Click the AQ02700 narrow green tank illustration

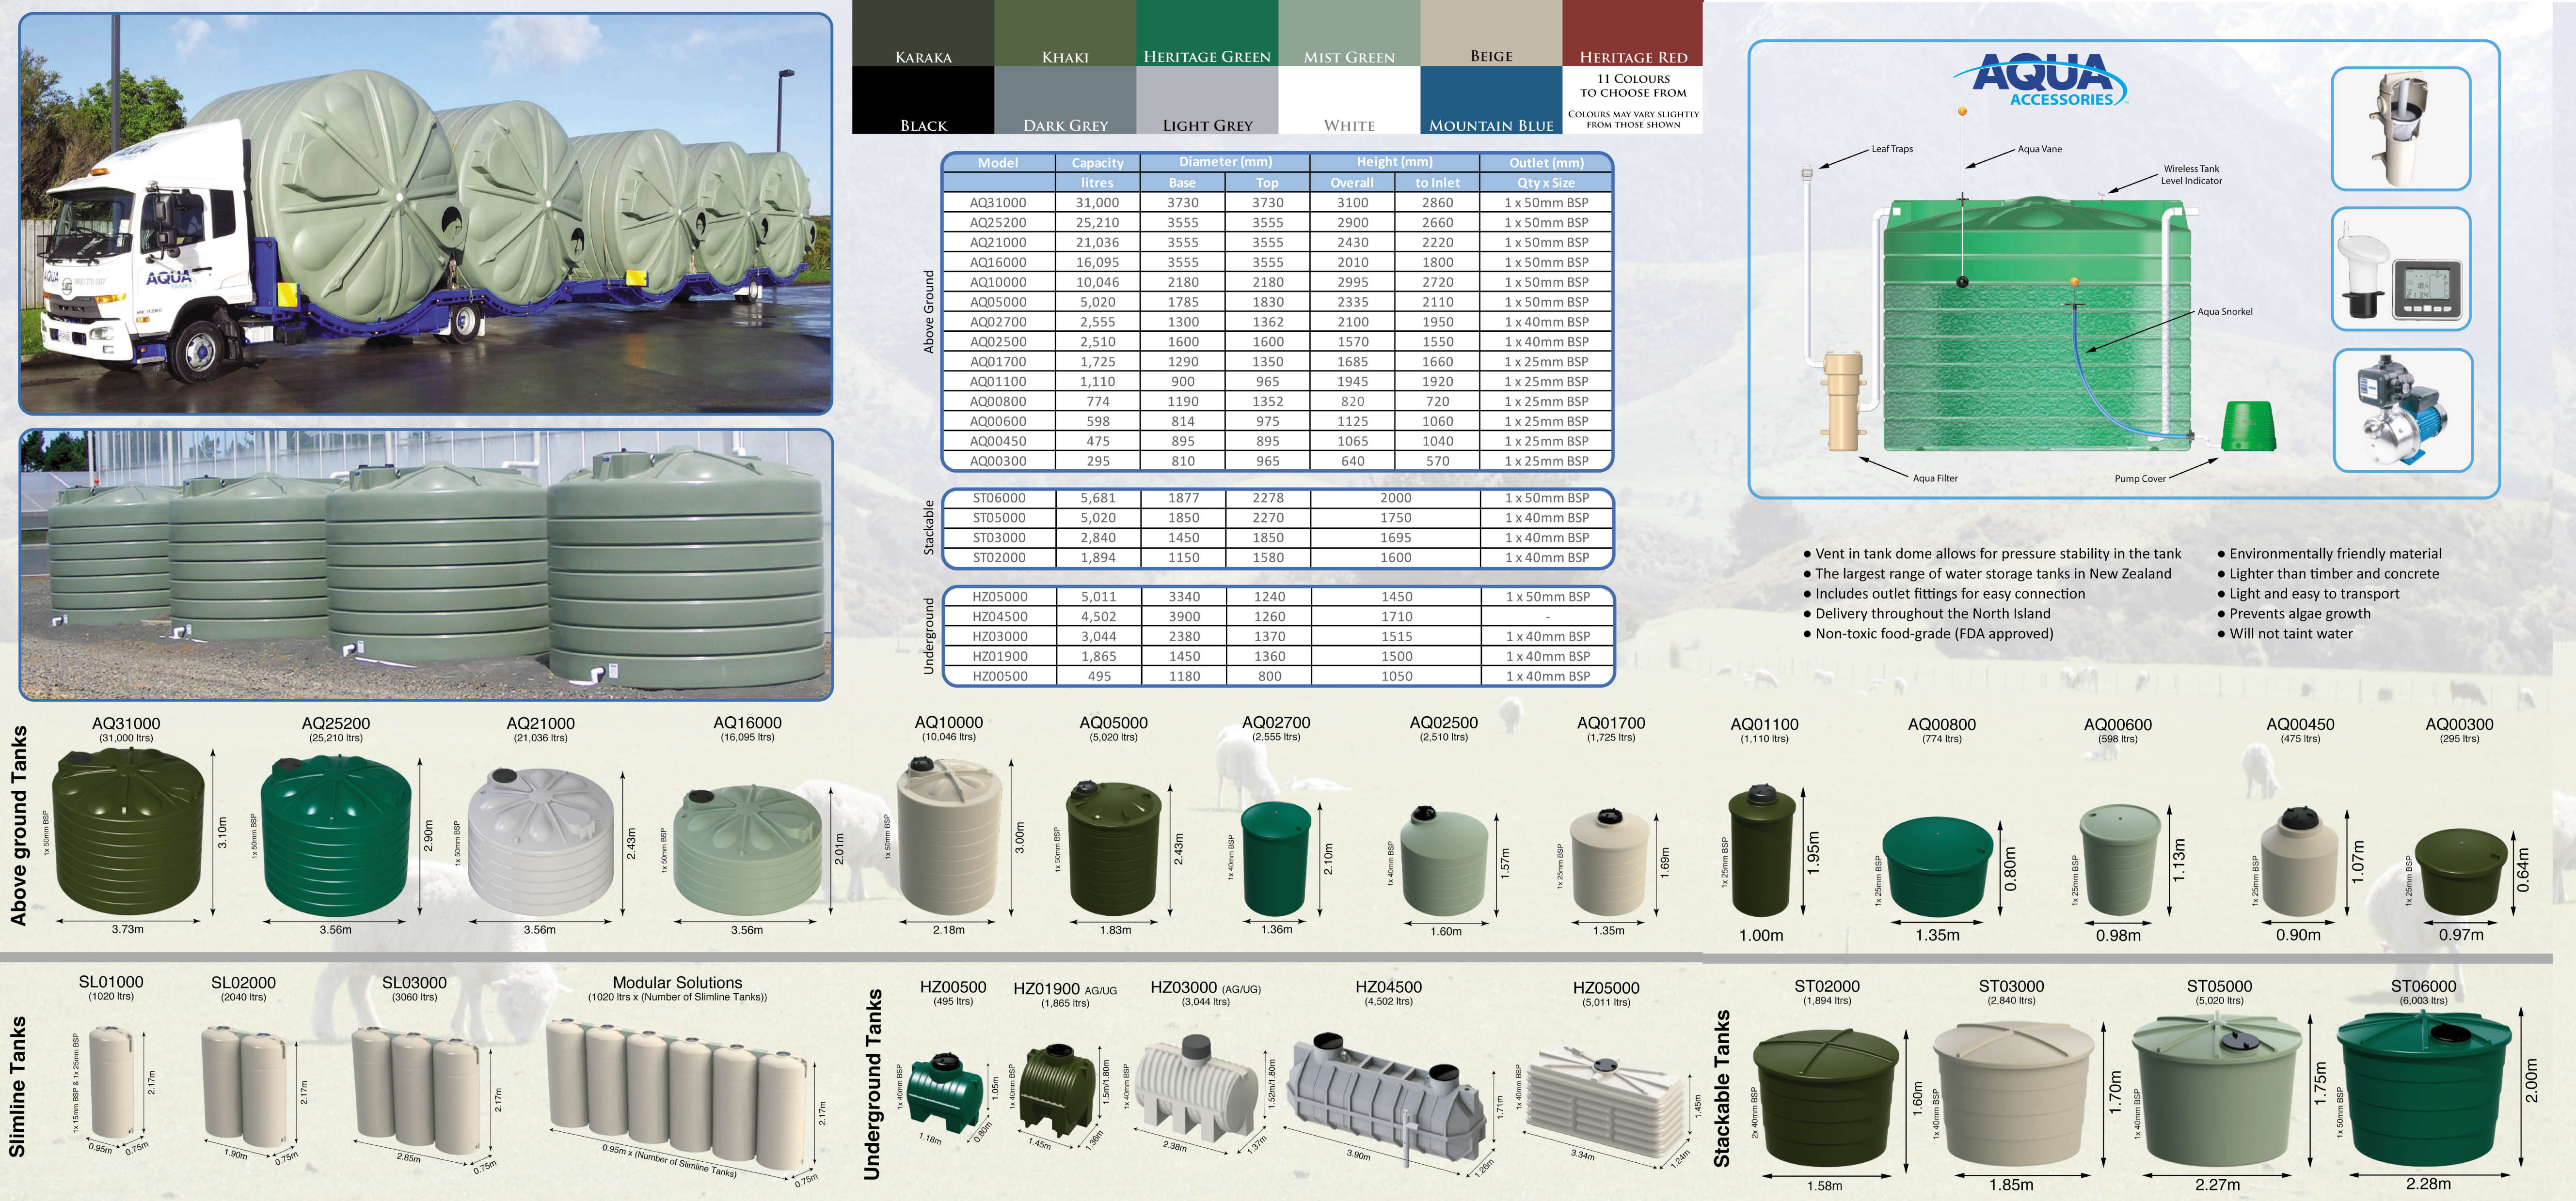click(x=1276, y=858)
